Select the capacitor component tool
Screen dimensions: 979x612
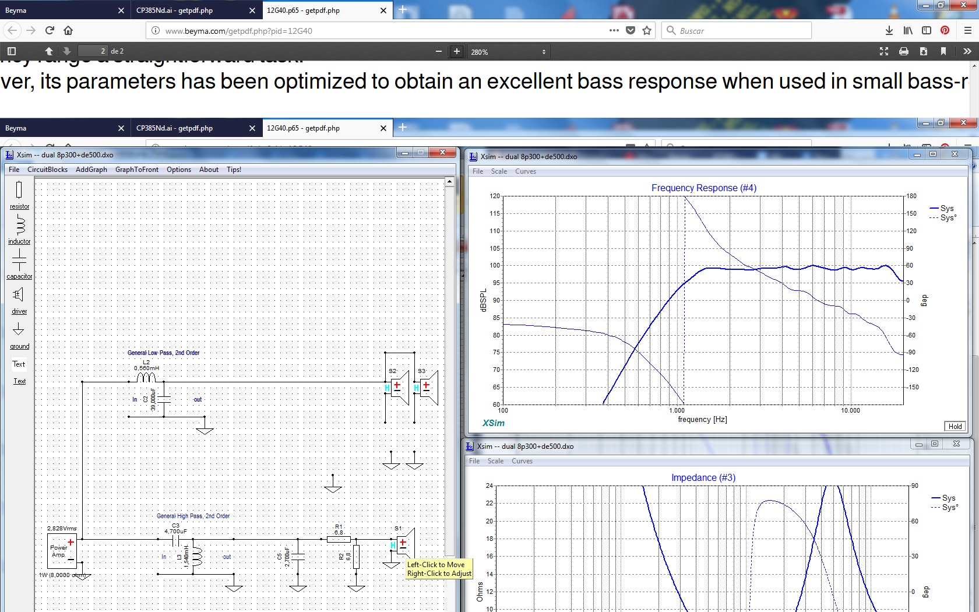click(x=19, y=264)
